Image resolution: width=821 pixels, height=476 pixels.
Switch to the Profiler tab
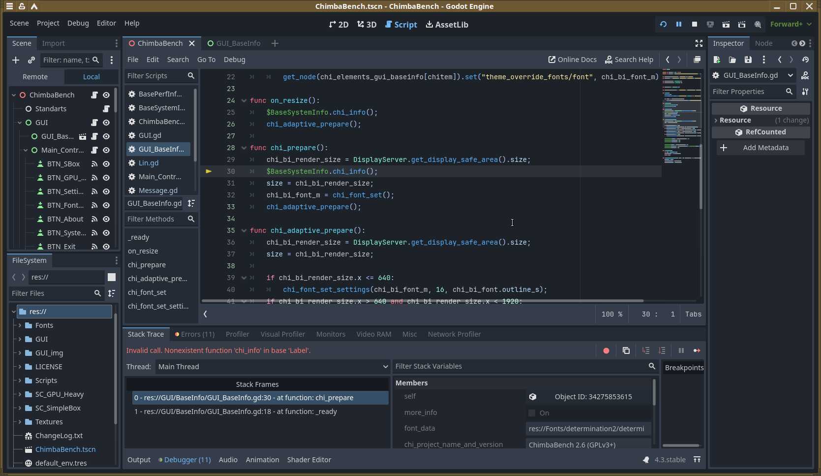[x=237, y=334]
